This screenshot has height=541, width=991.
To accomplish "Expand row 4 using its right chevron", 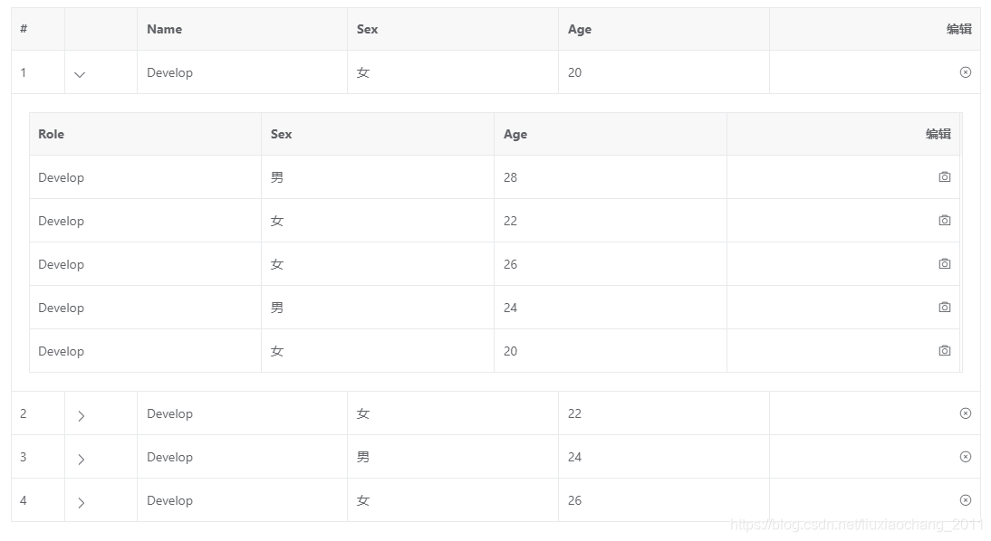I will [81, 502].
